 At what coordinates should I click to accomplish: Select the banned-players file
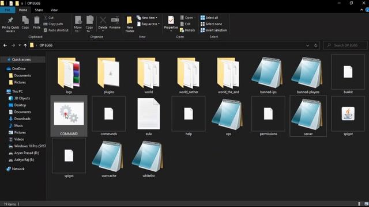click(x=308, y=75)
